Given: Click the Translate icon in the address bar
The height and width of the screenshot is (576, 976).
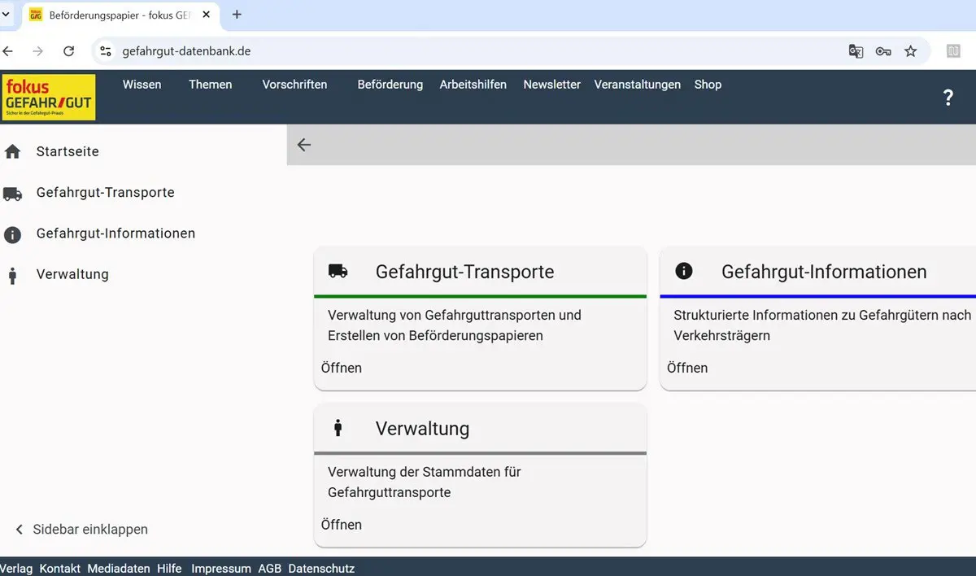Looking at the screenshot, I should coord(856,50).
